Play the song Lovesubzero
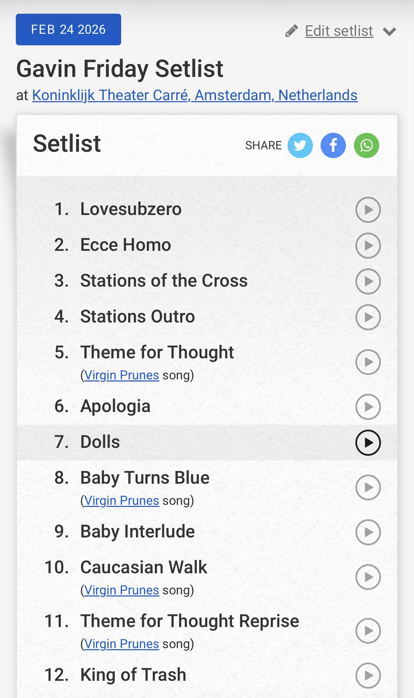Screen dimensions: 414x698 (x=368, y=210)
